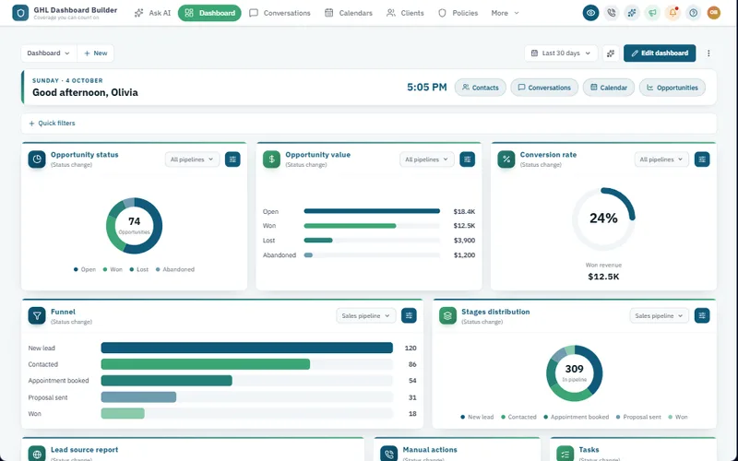Image resolution: width=738 pixels, height=461 pixels.
Task: Toggle Contacted legend in Stages distribution
Action: click(x=518, y=417)
